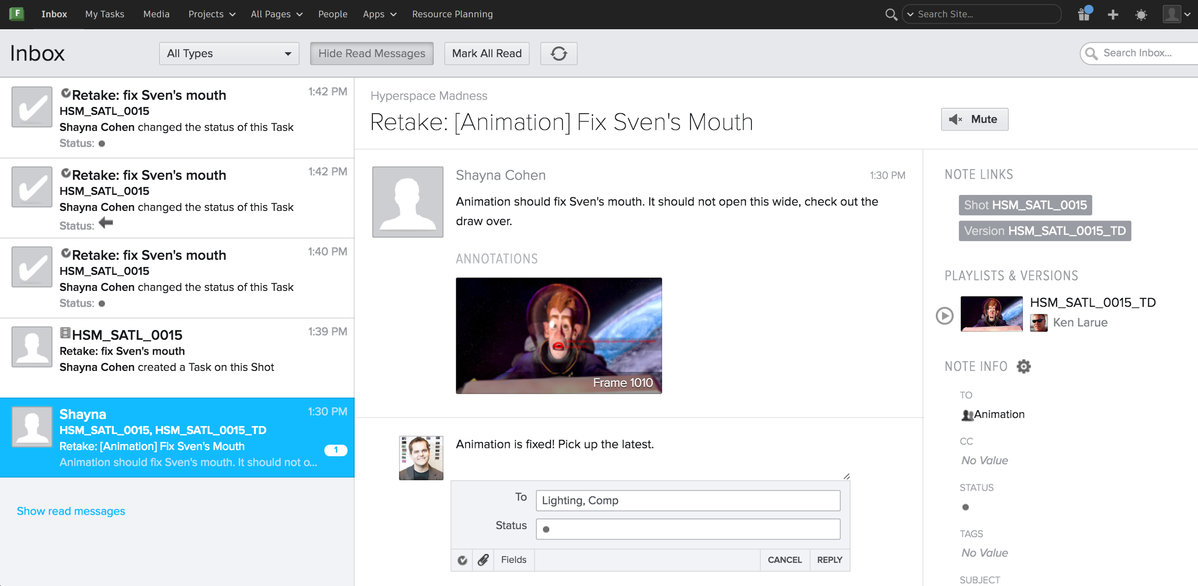This screenshot has width=1198, height=586.
Task: Click the Shotgun logo icon
Action: click(x=17, y=13)
